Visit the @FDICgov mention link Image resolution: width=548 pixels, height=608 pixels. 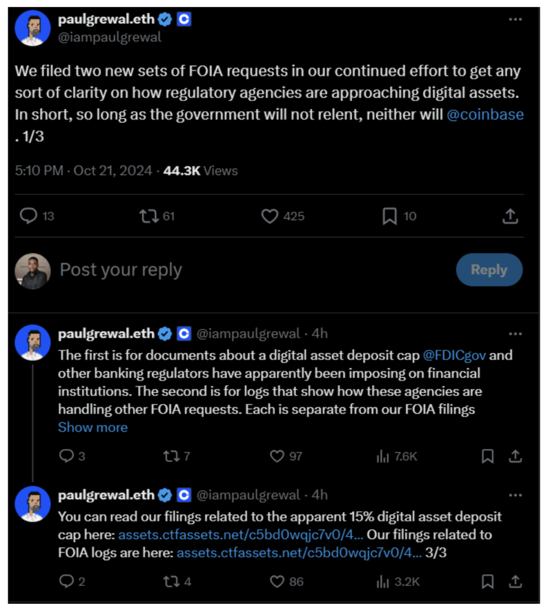(x=454, y=356)
